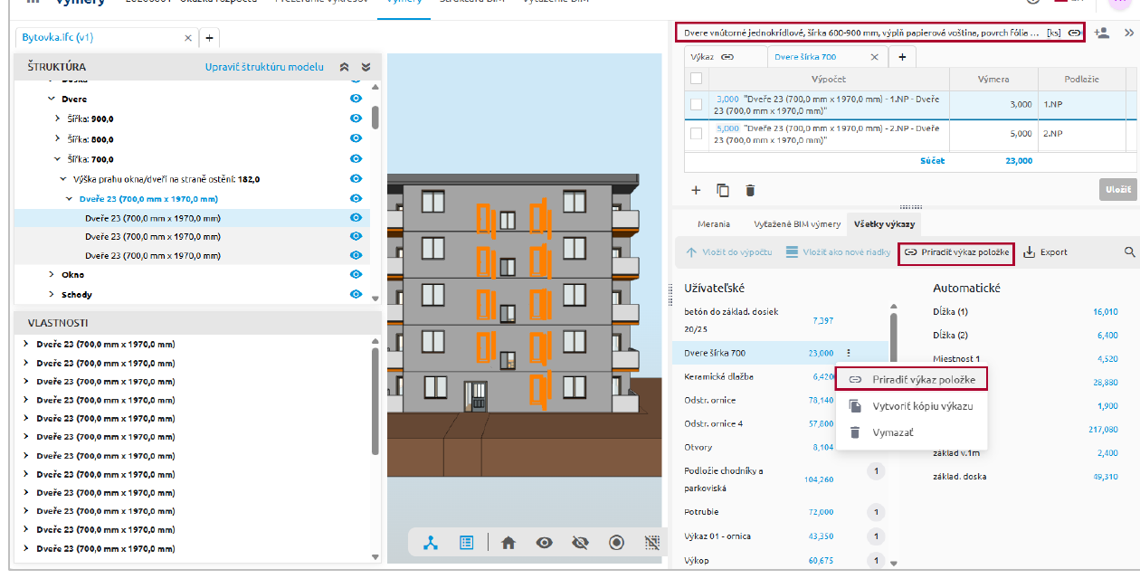Viewport: 1140px width, 588px height.
Task: Toggle visibility of the Schody group
Action: [x=356, y=294]
